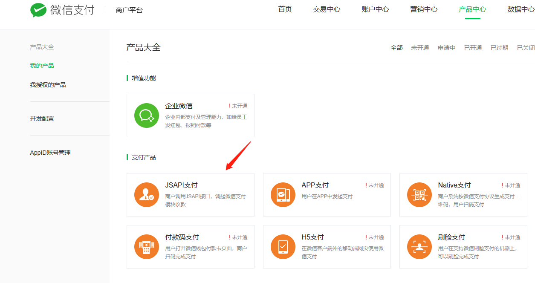
Task: Click 未开通 status on Native支付 card
Action: 511,185
